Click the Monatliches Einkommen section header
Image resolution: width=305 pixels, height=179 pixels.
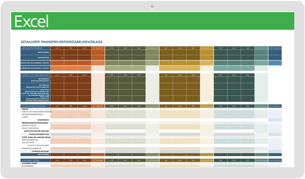tap(35, 106)
